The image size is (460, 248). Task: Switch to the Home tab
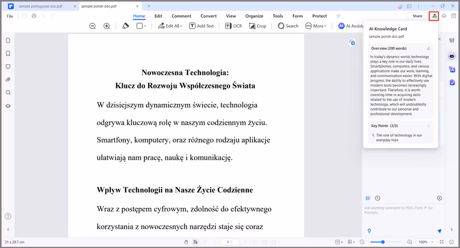(x=139, y=16)
